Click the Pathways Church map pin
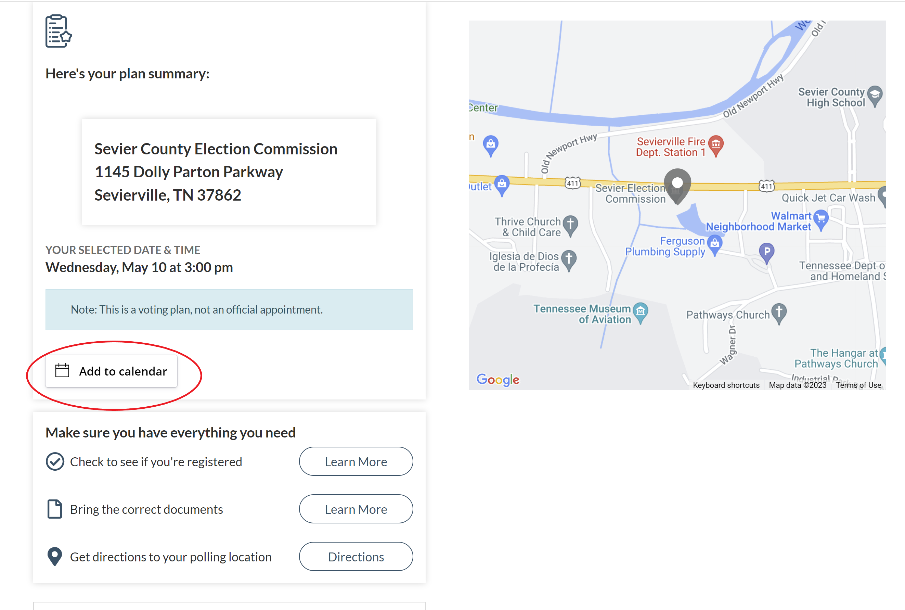905x610 pixels. (779, 314)
